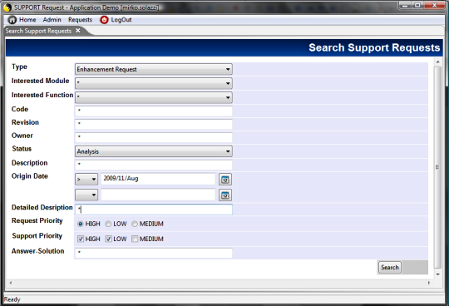Image resolution: width=449 pixels, height=306 pixels.
Task: Open the empty second Origin Date operator dropdown
Action: coord(86,195)
